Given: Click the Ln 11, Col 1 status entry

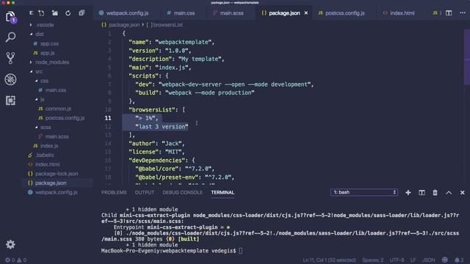Looking at the screenshot, I should [329, 260].
